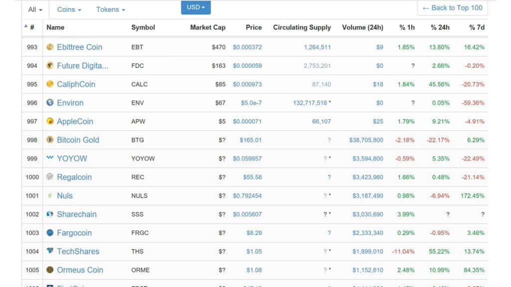511x287 pixels.
Task: Open the Nuls link
Action: click(64, 195)
